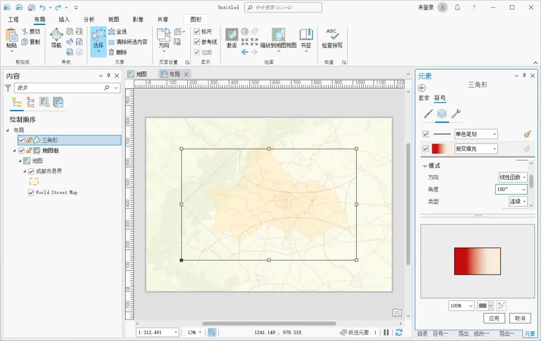The width and height of the screenshot is (541, 341).
Task: Open the preview zoom 100% dropdown
Action: [x=470, y=306]
